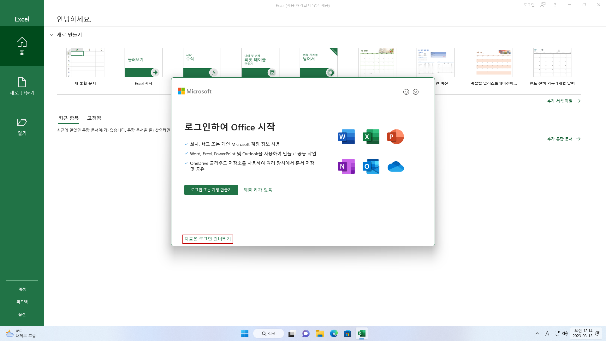Click the Open (열기) folder icon
The width and height of the screenshot is (606, 341).
[x=22, y=122]
